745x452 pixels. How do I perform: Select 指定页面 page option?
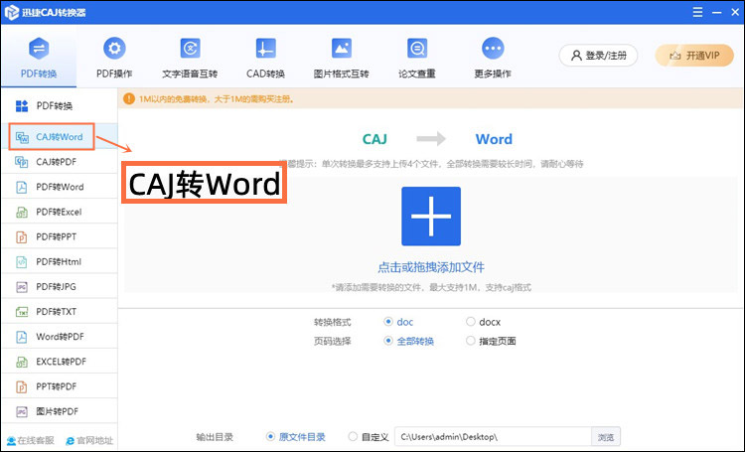tap(471, 341)
